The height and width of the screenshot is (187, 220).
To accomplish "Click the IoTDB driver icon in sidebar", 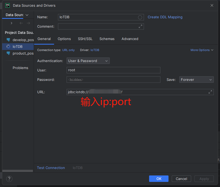I will (x=8, y=46).
